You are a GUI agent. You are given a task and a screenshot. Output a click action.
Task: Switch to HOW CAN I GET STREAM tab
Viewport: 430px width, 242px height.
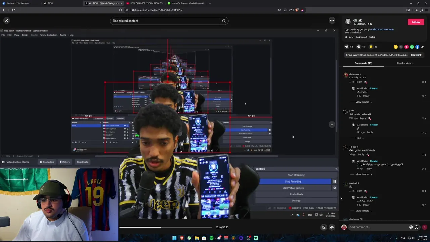pos(144,3)
